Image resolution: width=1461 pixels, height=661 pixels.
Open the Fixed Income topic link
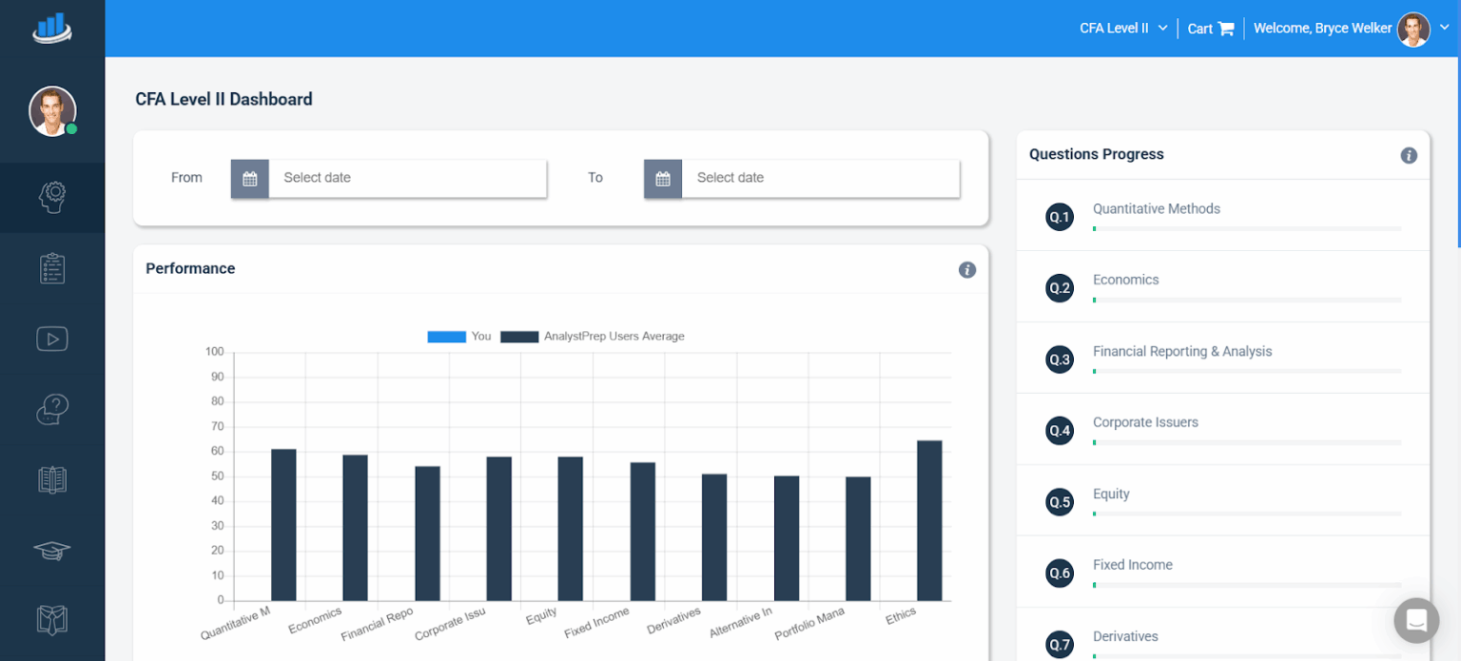(1133, 565)
